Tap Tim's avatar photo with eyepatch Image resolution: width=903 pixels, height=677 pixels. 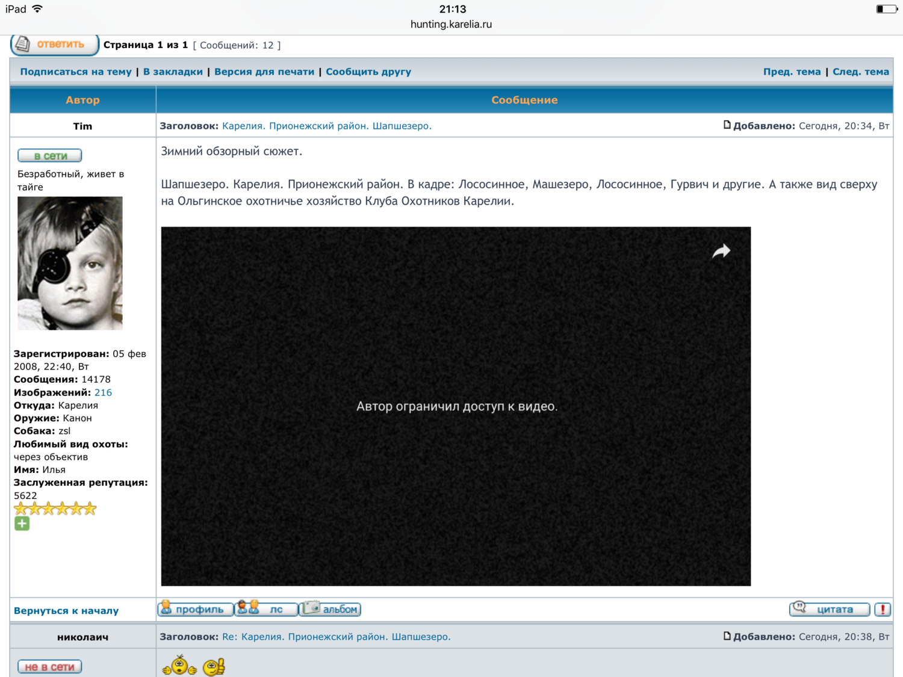coord(70,263)
